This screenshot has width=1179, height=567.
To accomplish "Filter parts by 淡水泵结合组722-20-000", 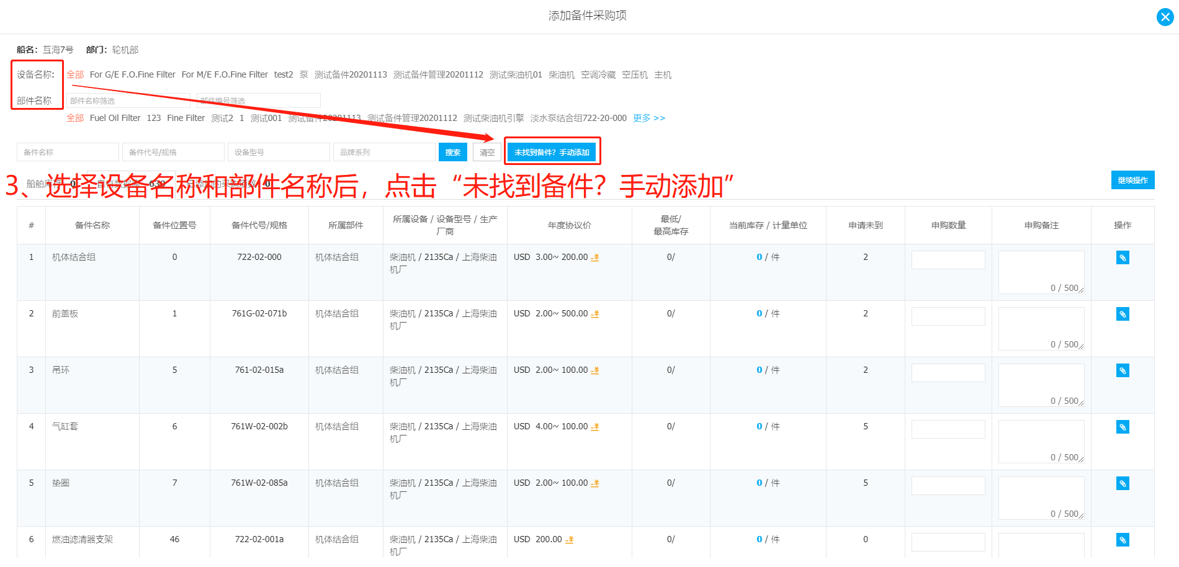I will (x=578, y=118).
